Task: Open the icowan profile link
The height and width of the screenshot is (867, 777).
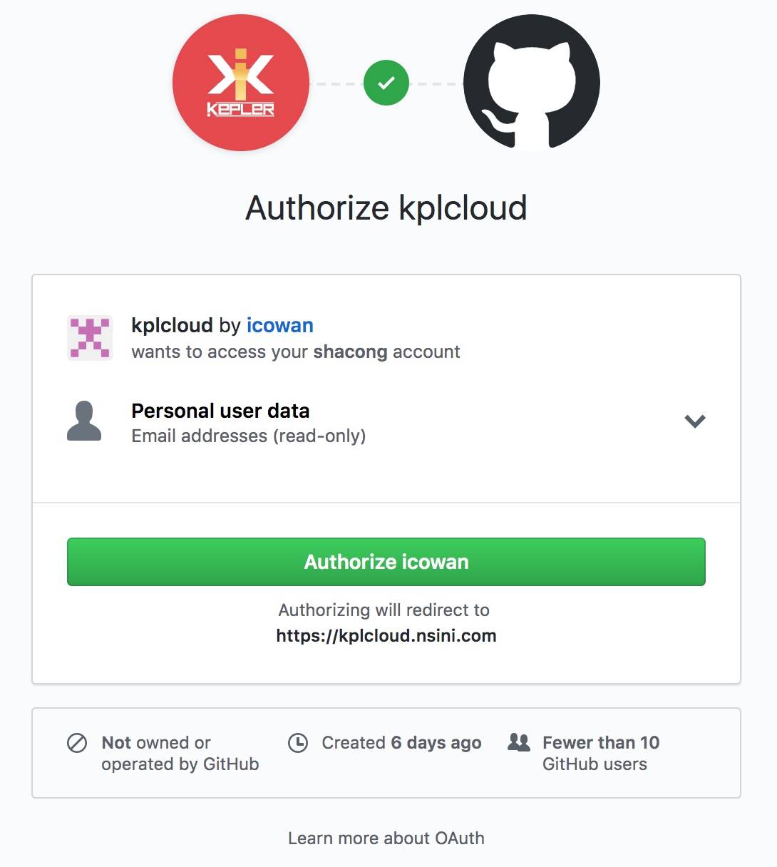Action: (x=279, y=325)
